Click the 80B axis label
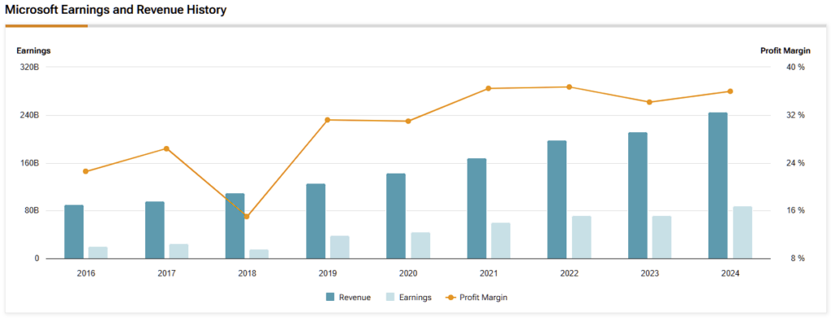Viewport: 831px width, 318px height. click(x=32, y=210)
